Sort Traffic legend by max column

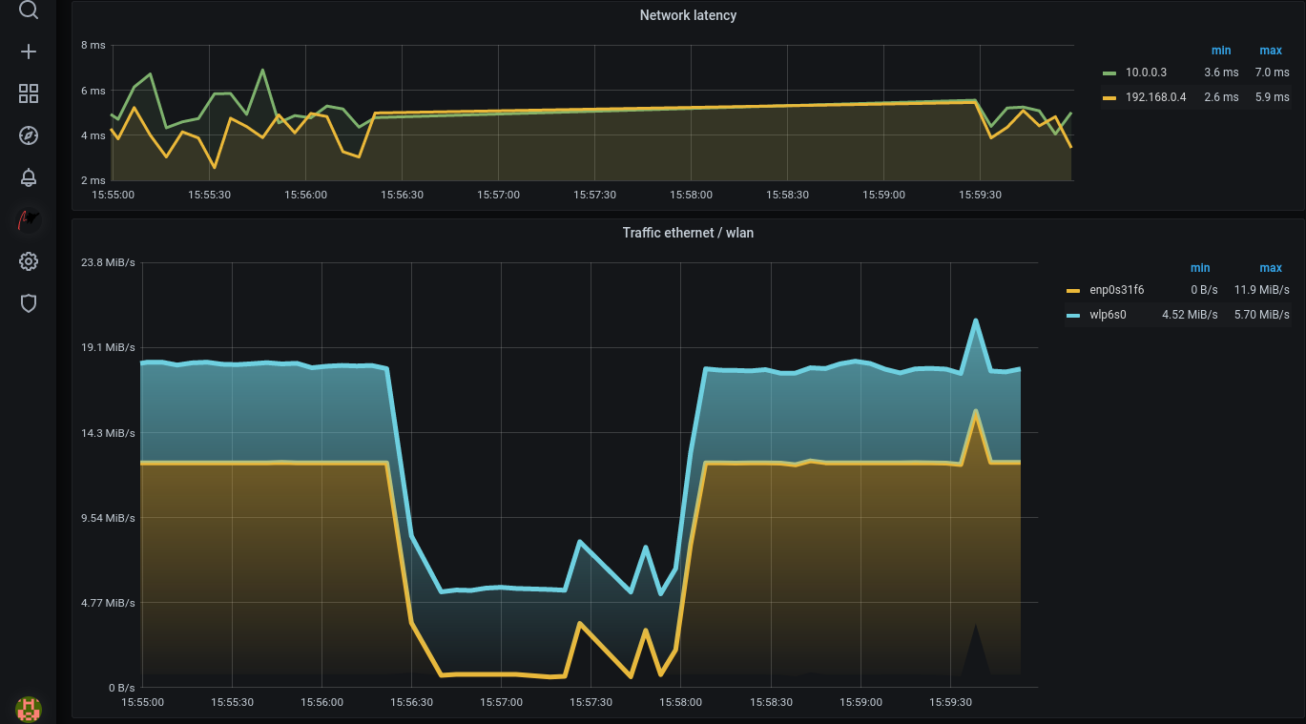(1270, 268)
